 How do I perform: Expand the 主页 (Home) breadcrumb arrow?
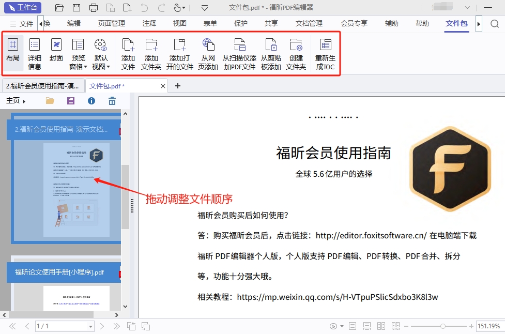[24, 101]
